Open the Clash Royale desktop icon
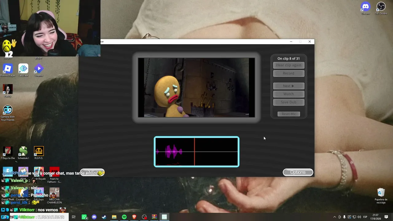This screenshot has height=221, width=393. 39,173
